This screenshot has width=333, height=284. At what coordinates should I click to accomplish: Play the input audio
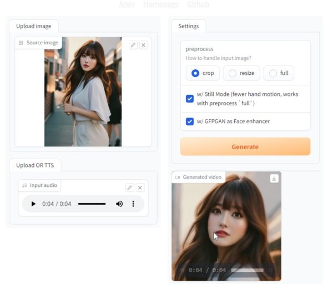(33, 204)
